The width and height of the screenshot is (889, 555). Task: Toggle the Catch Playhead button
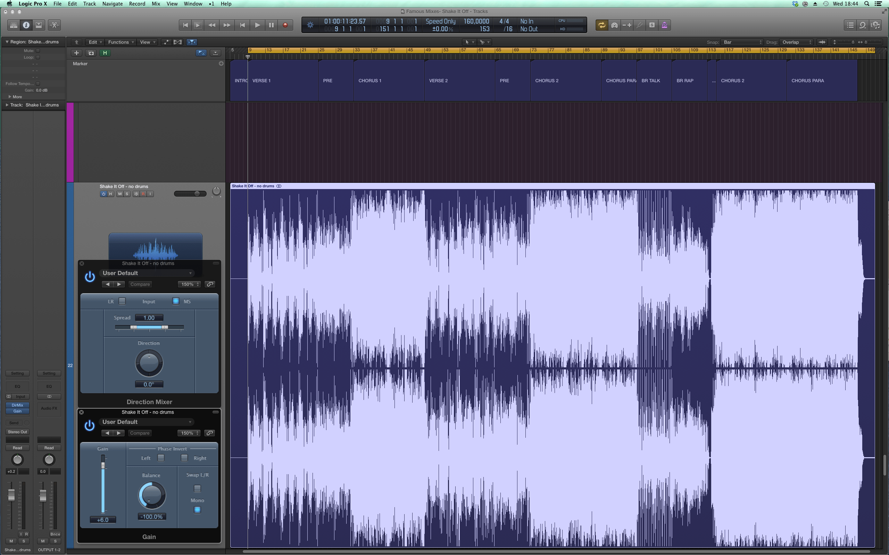pyautogui.click(x=192, y=42)
